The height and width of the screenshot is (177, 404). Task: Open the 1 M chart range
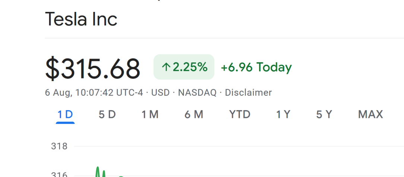[x=150, y=114]
